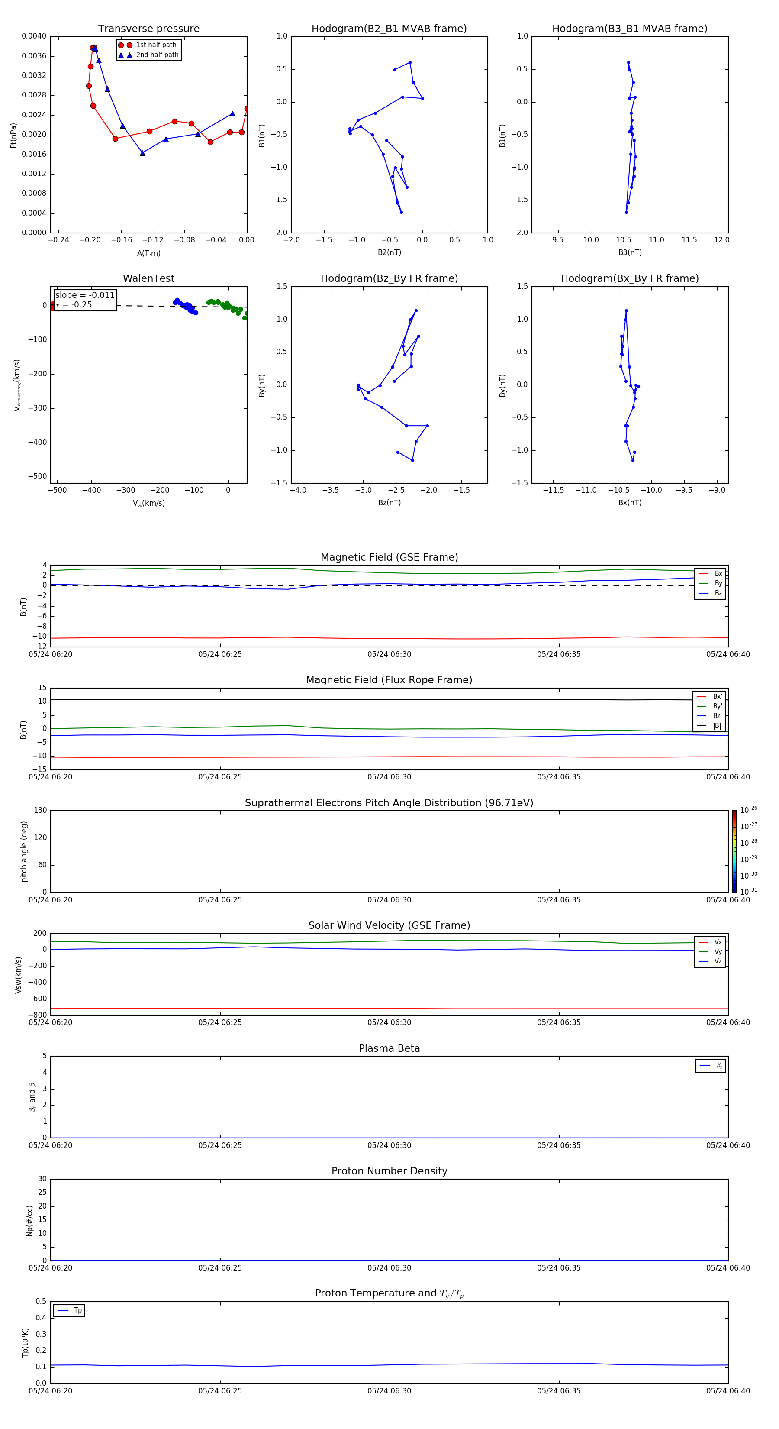Click the "Tp(10⁶K)" y-axis label
Screen dimensions: 779x1429
[25, 1342]
